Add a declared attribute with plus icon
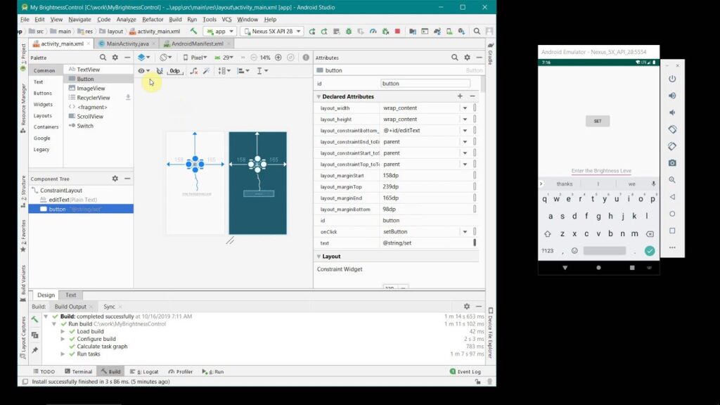 [460, 96]
